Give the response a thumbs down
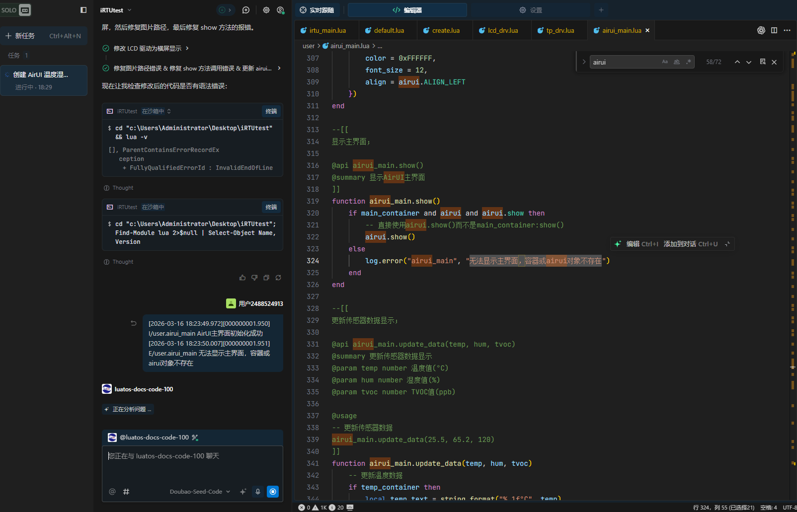Screen dimensions: 797x512 254,278
